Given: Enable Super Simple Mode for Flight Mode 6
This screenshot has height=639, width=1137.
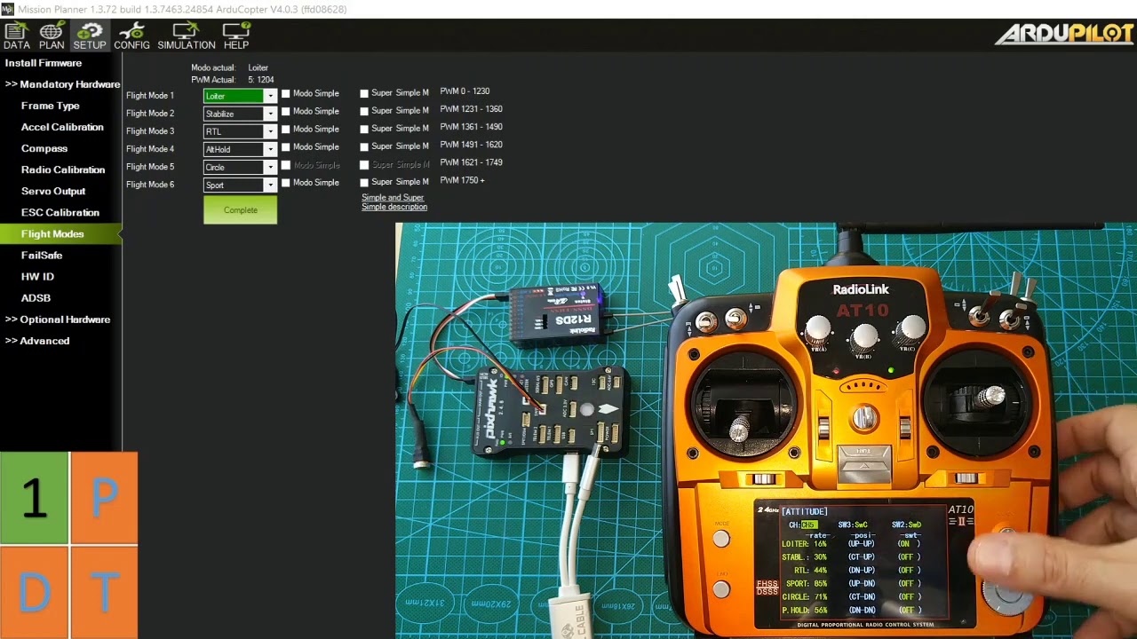Looking at the screenshot, I should tap(364, 182).
